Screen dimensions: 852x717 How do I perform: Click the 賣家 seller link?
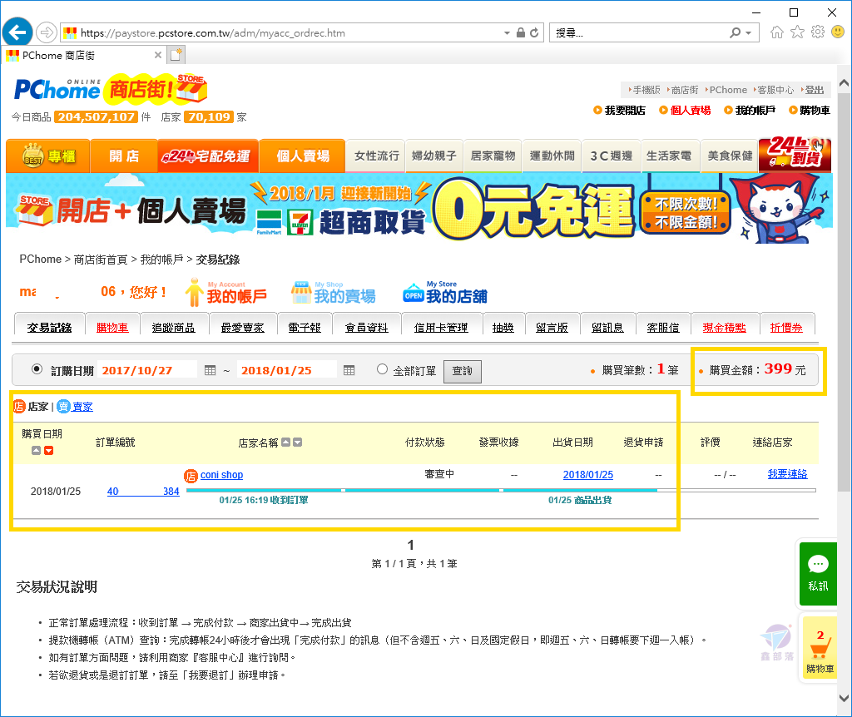82,406
